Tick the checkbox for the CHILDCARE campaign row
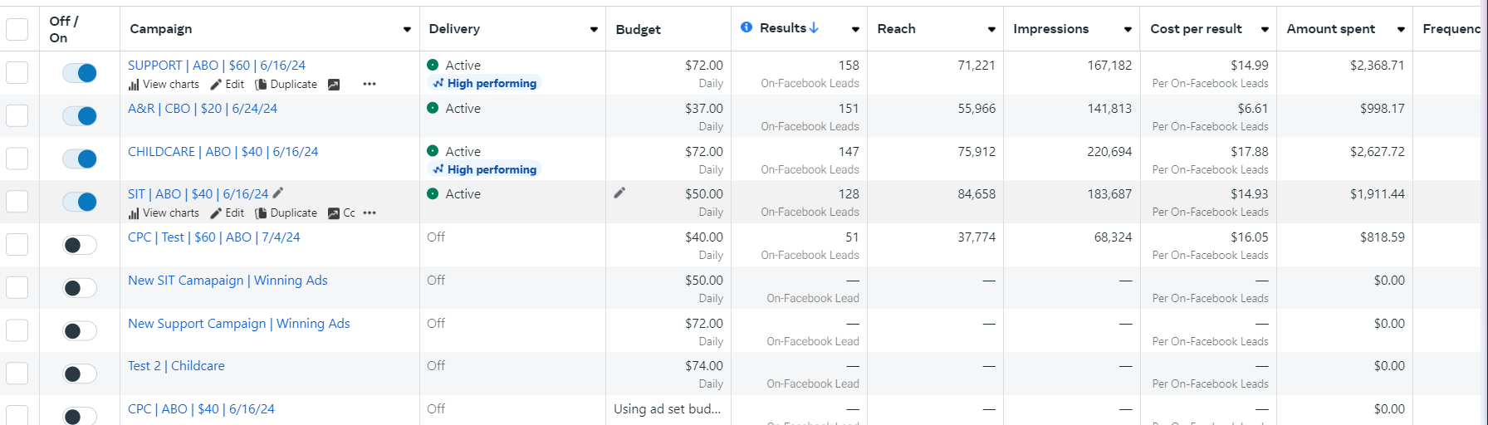 point(17,159)
